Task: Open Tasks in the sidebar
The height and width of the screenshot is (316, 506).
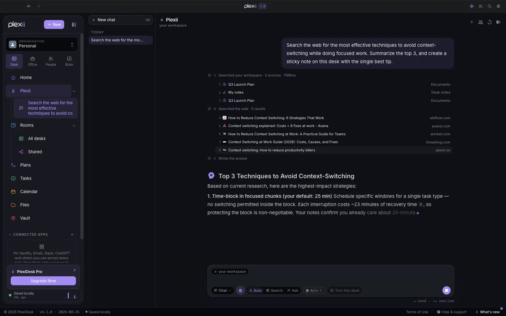Action: (x=42, y=178)
